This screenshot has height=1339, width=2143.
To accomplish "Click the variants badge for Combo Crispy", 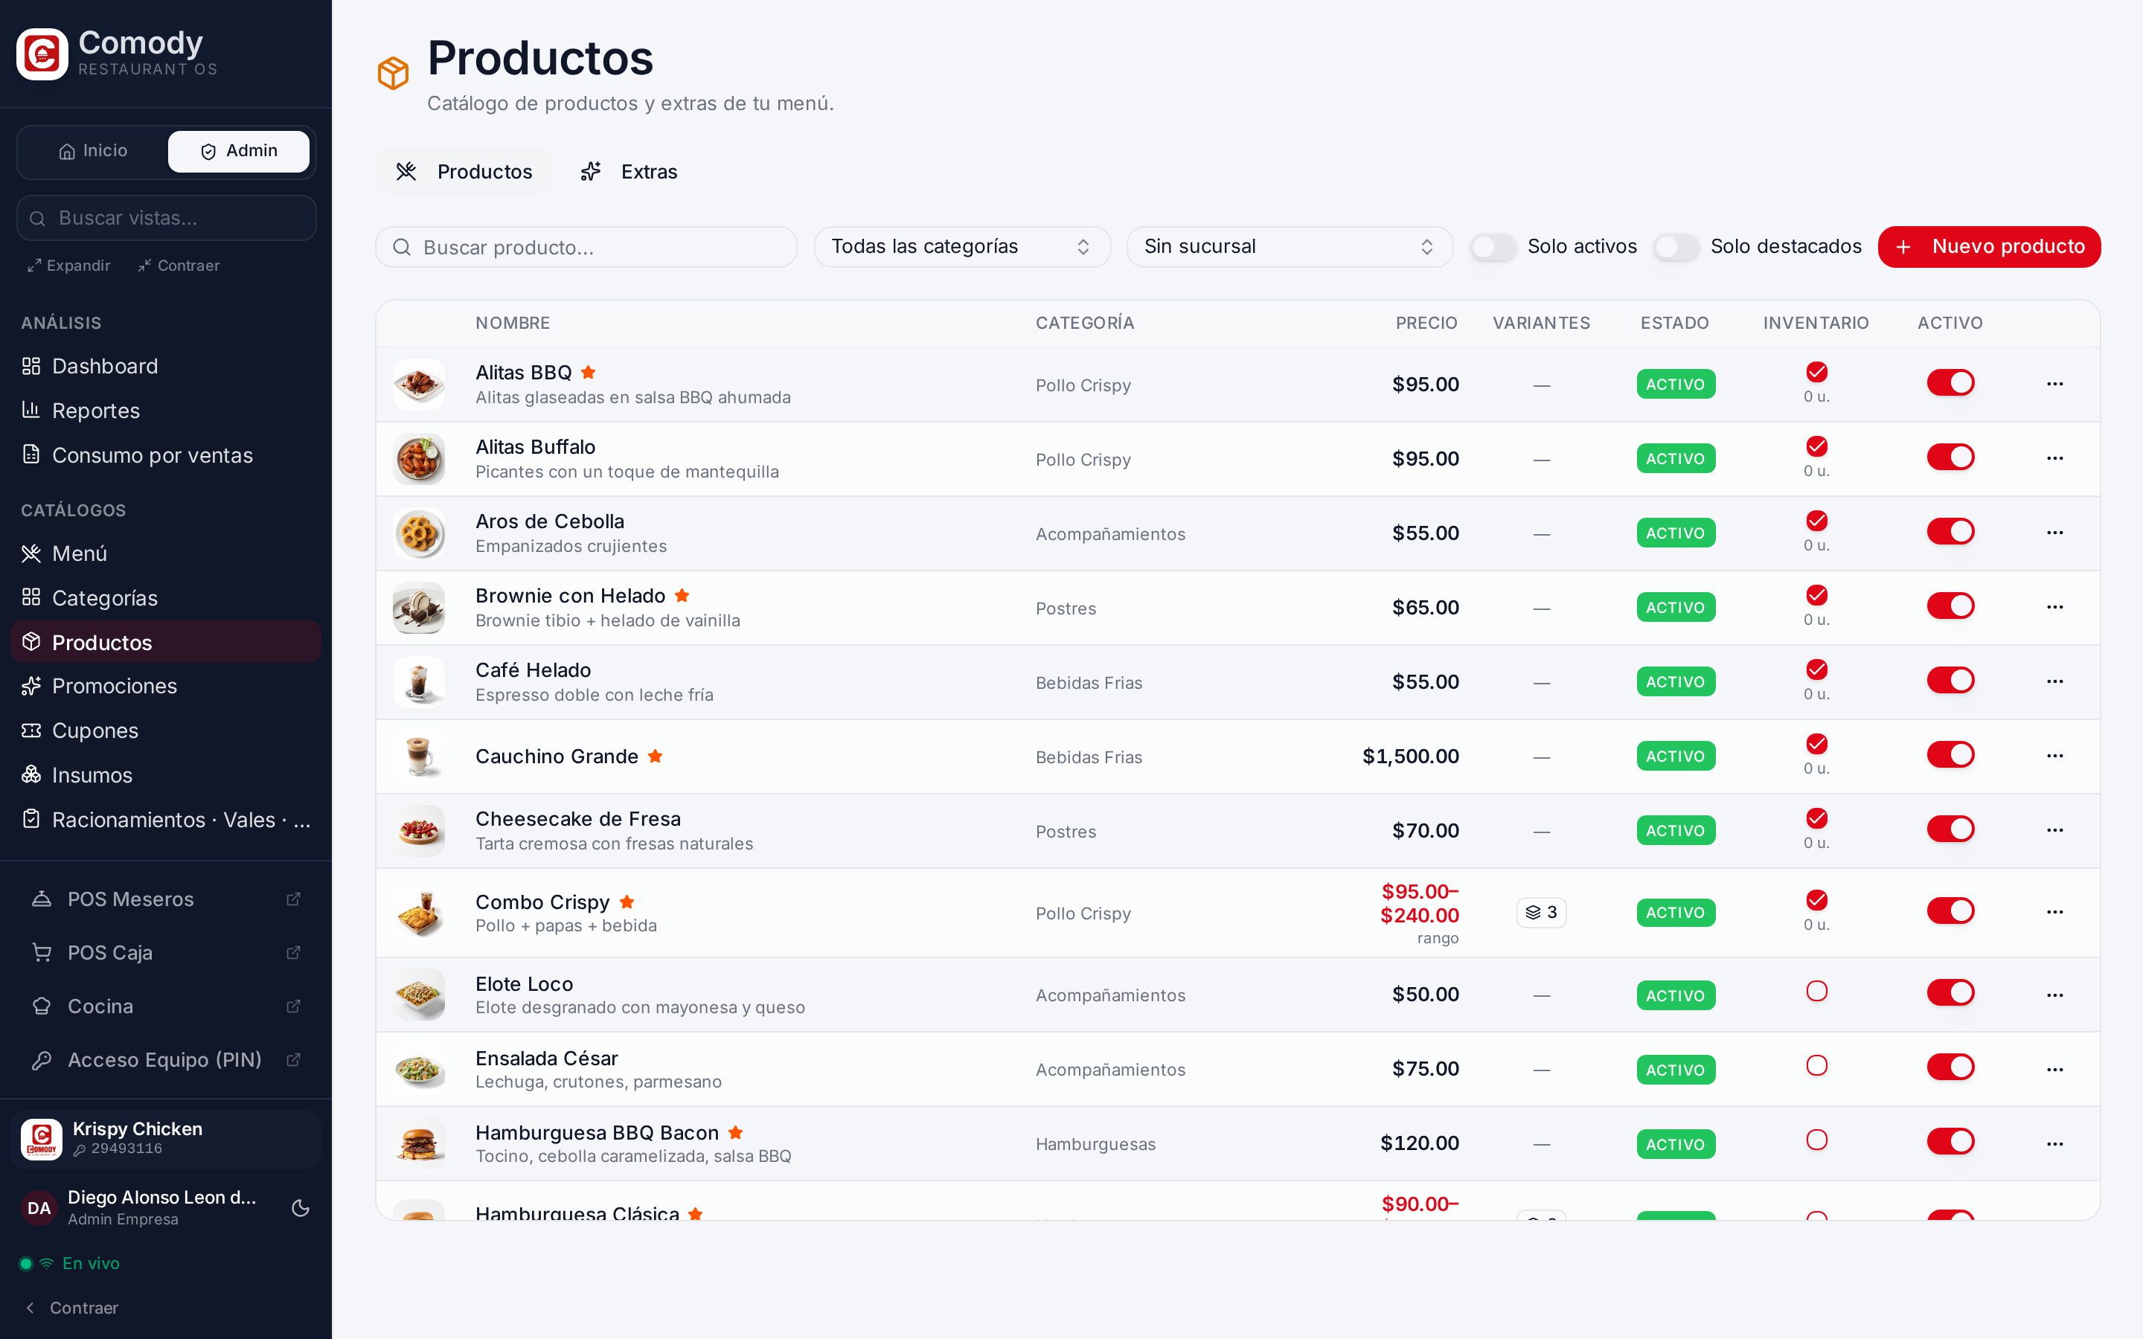I will 1541,912.
